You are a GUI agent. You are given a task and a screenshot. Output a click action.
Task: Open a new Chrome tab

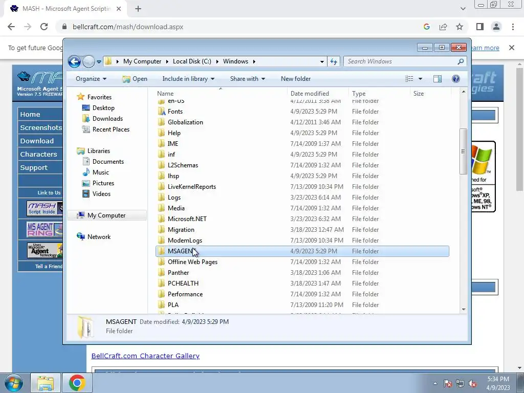[x=138, y=9]
